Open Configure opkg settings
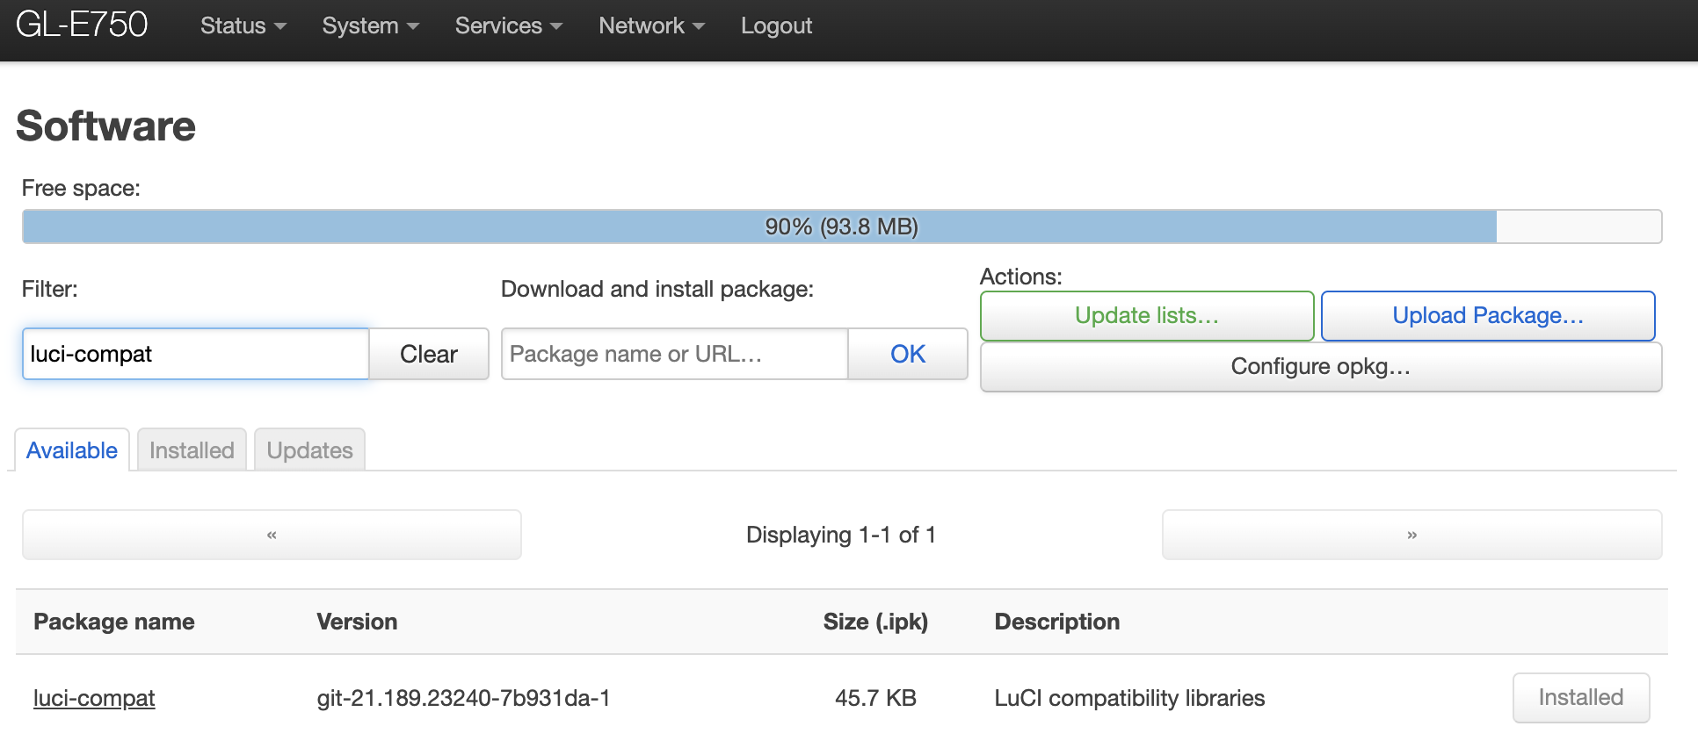The height and width of the screenshot is (755, 1698). 1320,367
